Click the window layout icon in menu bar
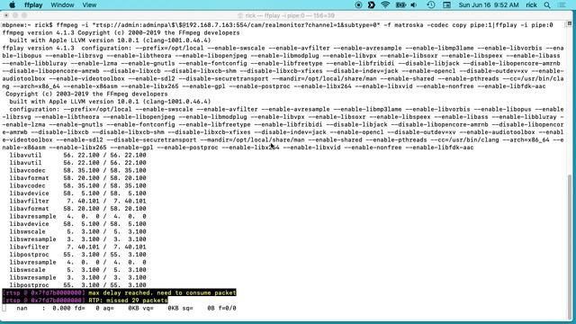Screen dimensions: 576x324 coord(446,4)
